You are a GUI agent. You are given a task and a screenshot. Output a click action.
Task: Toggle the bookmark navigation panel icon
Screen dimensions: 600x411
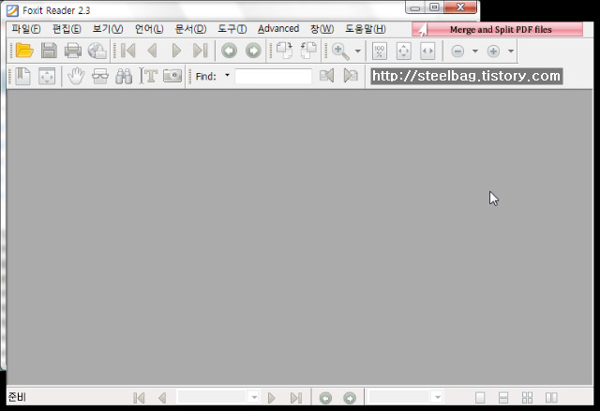pyautogui.click(x=23, y=76)
